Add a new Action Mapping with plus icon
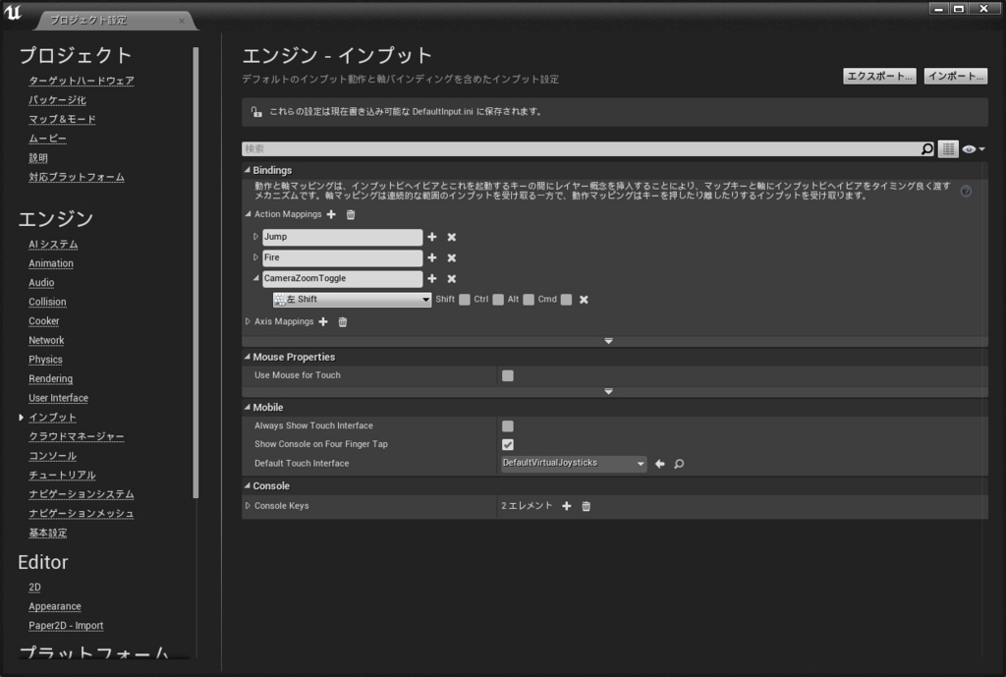 coord(331,214)
